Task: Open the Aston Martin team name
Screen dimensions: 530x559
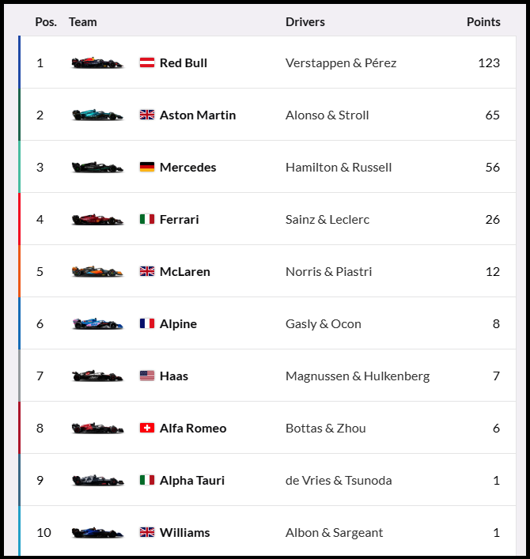Action: click(x=197, y=115)
